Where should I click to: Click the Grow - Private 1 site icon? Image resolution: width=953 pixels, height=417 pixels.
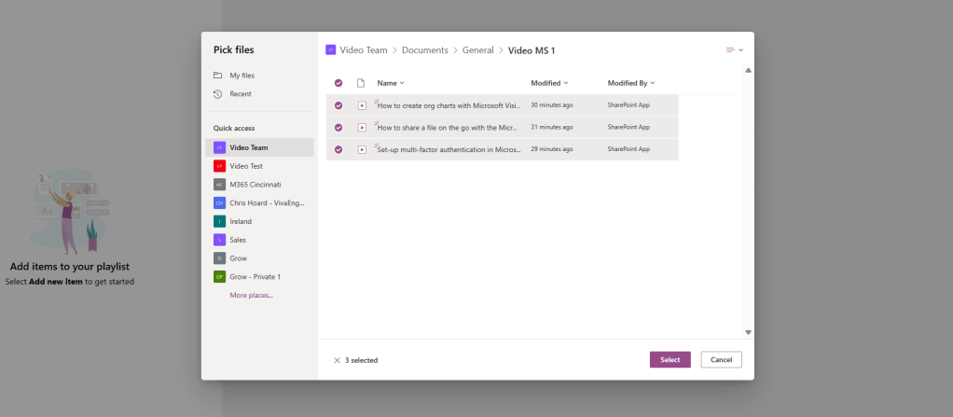219,277
